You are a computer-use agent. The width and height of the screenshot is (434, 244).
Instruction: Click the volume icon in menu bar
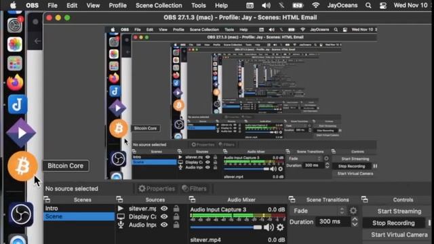coord(266,5)
